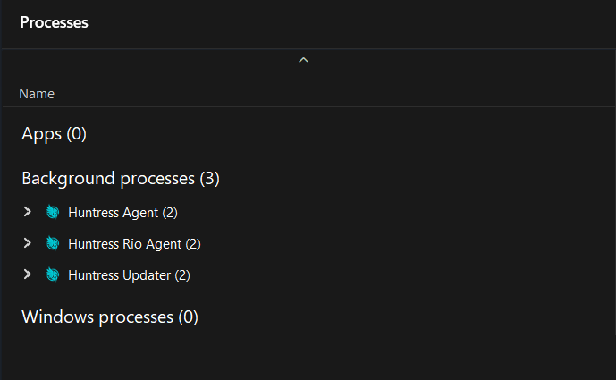Image resolution: width=616 pixels, height=380 pixels.
Task: Expand the Huntress Rio Agent group
Action: pyautogui.click(x=27, y=243)
